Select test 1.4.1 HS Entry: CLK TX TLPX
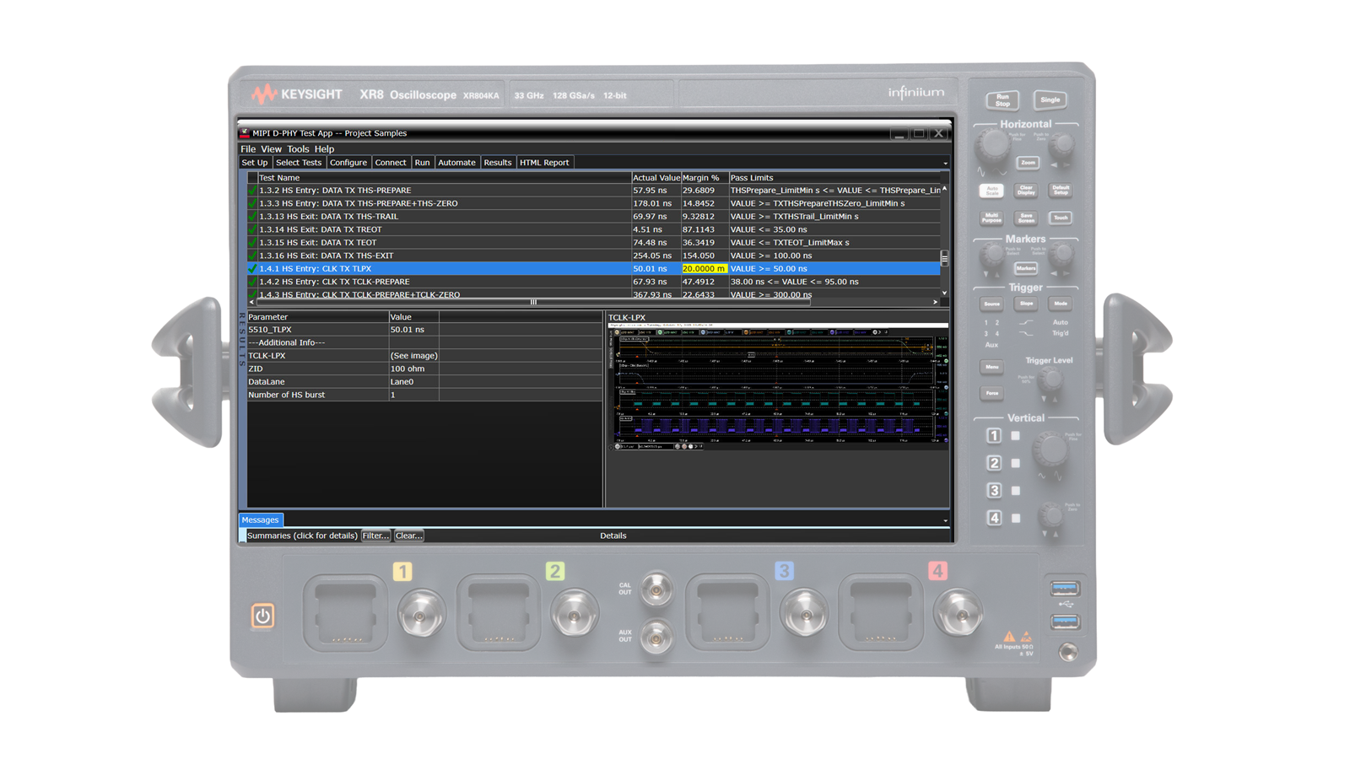The width and height of the screenshot is (1350, 759). (x=594, y=269)
